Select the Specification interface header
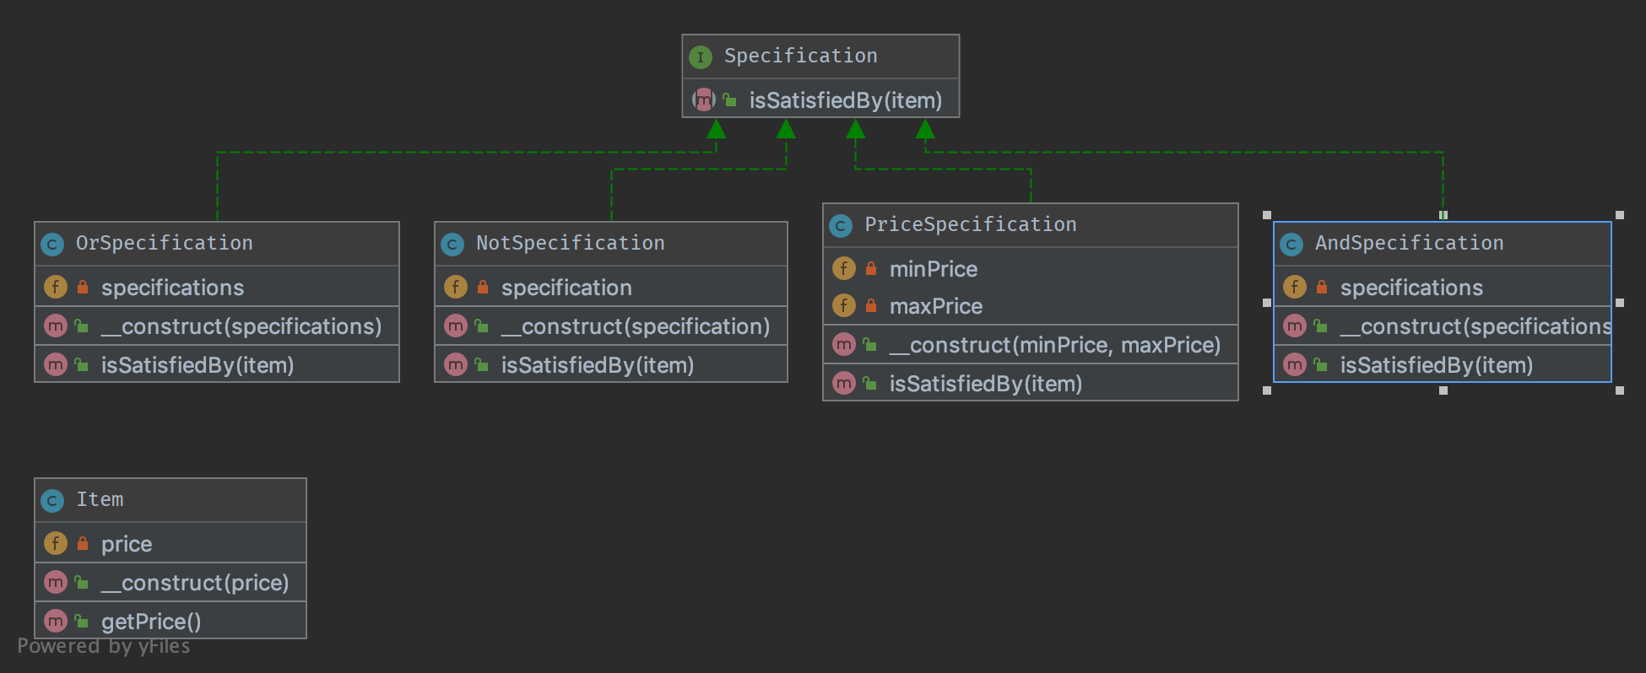The width and height of the screenshot is (1646, 673). [800, 57]
